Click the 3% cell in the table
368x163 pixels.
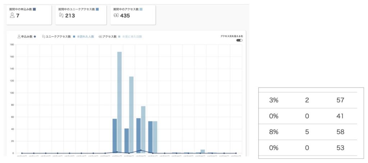(273, 100)
